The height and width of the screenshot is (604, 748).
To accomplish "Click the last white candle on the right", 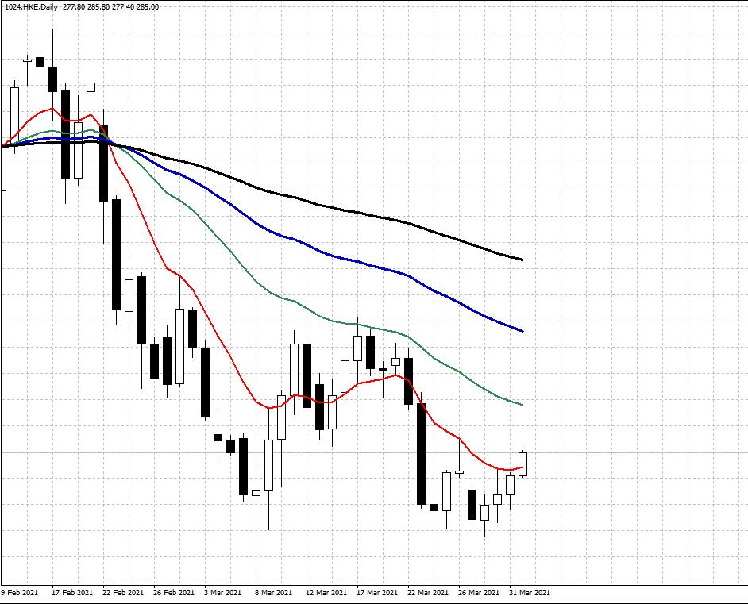I will 522,464.
